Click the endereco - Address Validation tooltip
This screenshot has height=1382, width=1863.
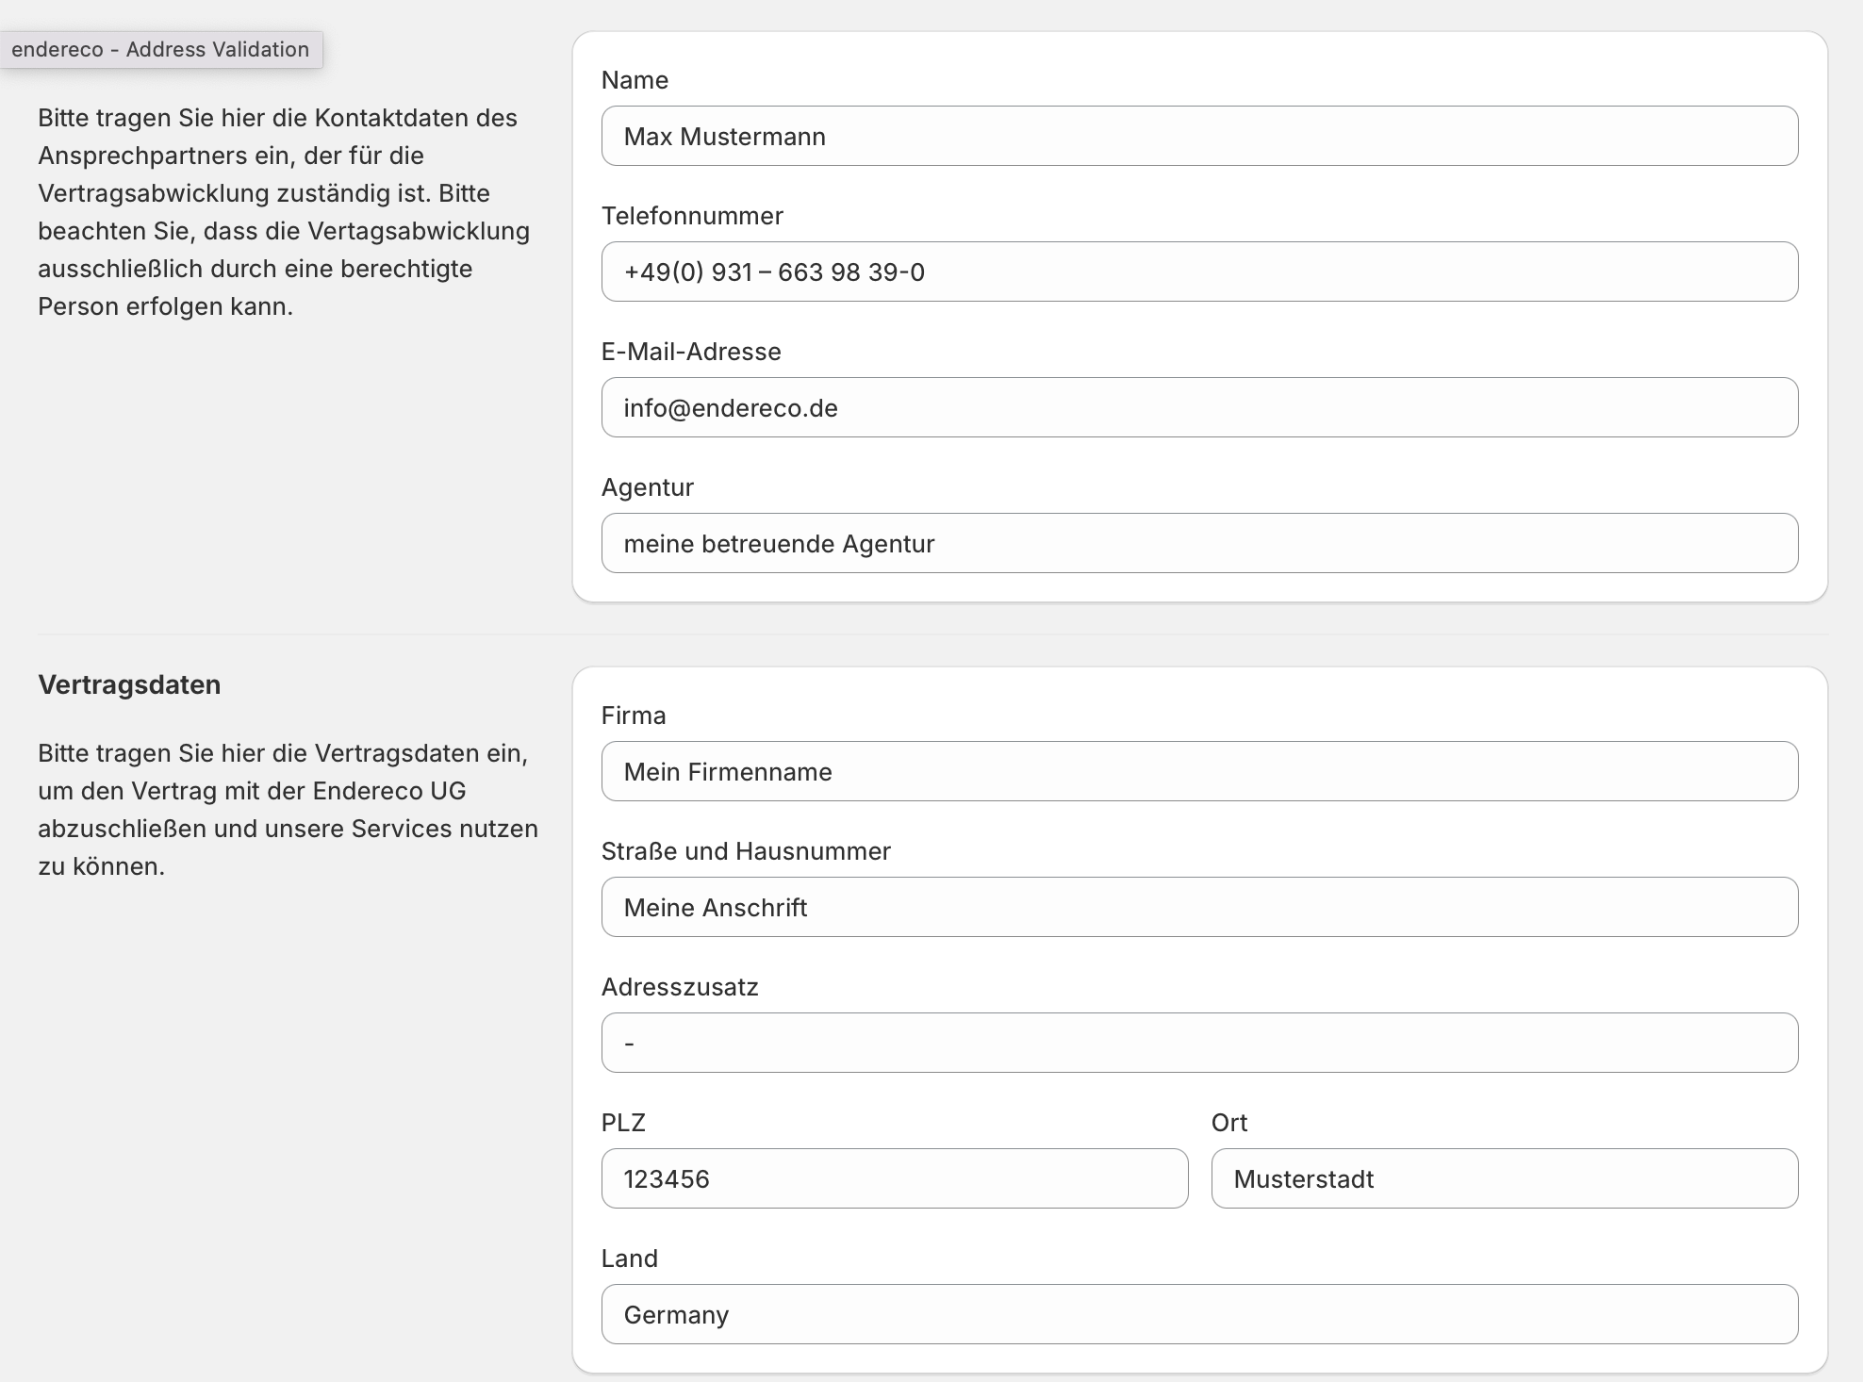coord(161,49)
